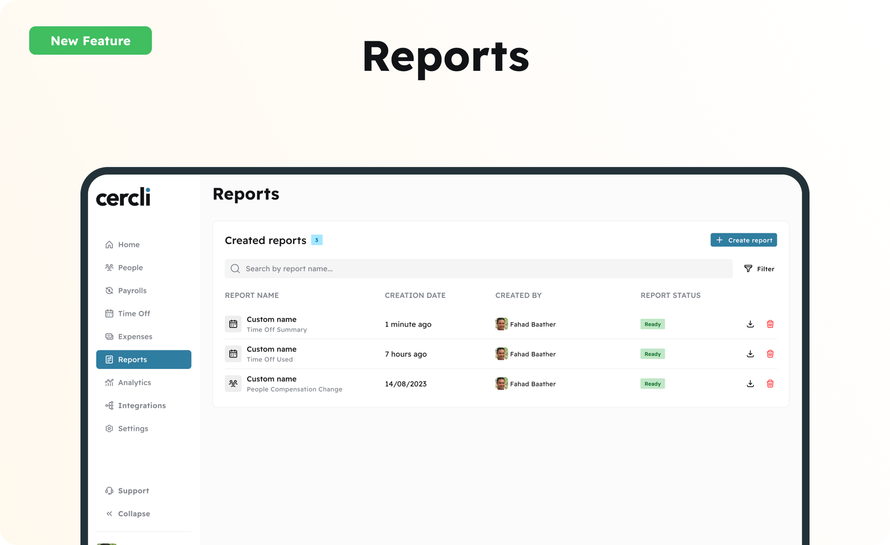Open the Filter options
The height and width of the screenshot is (545, 890).
759,269
